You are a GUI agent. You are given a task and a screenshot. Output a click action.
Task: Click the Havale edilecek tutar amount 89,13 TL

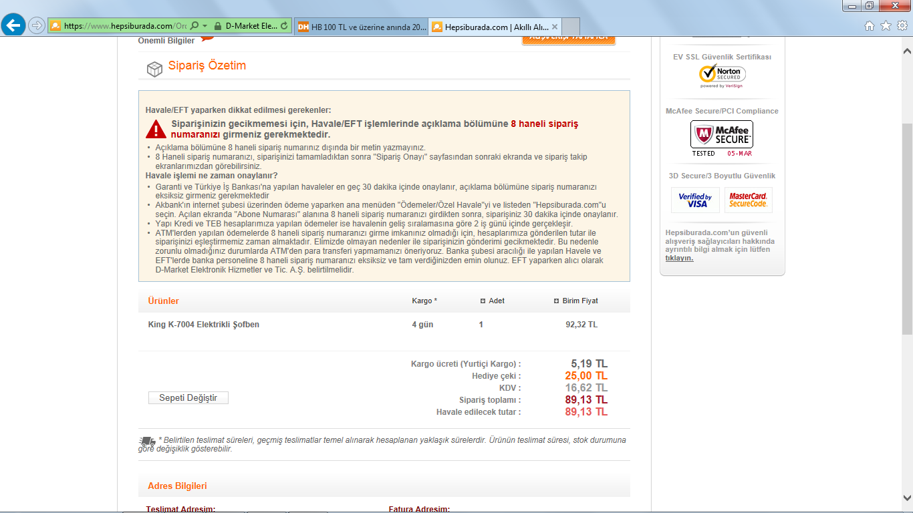[x=586, y=412]
